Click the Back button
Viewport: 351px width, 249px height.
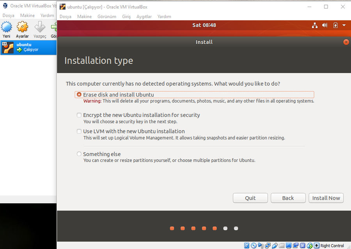288,198
